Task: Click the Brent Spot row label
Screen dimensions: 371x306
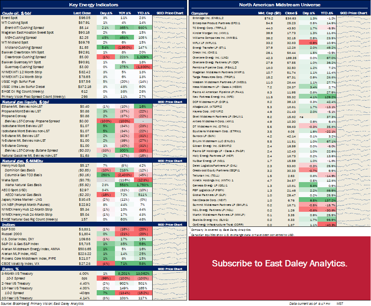Action: pos(10,18)
